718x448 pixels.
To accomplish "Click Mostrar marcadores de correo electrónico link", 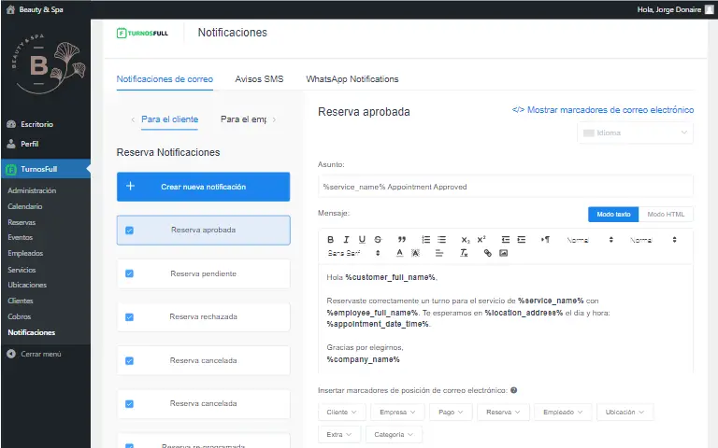I will (x=603, y=110).
